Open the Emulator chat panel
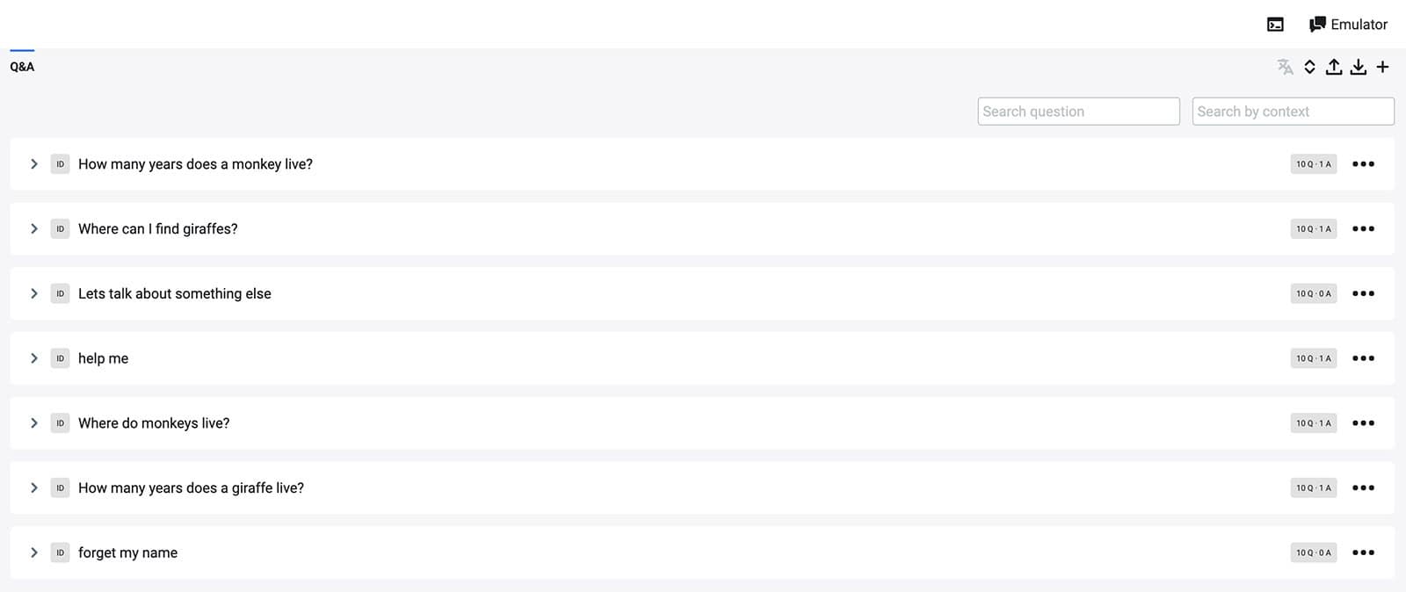The image size is (1406, 592). tap(1348, 25)
